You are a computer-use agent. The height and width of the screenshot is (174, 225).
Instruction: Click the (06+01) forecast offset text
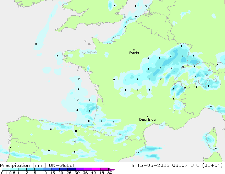(212, 165)
